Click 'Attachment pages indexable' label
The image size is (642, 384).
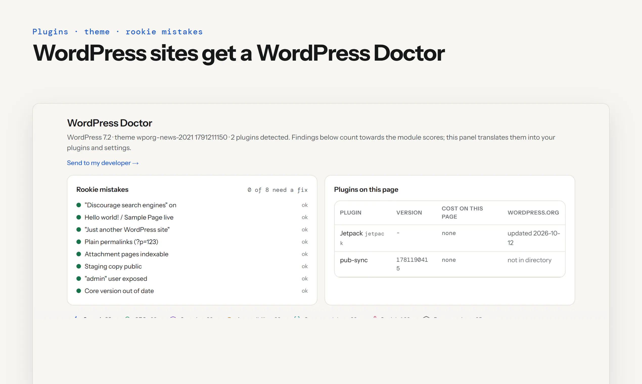(126, 254)
